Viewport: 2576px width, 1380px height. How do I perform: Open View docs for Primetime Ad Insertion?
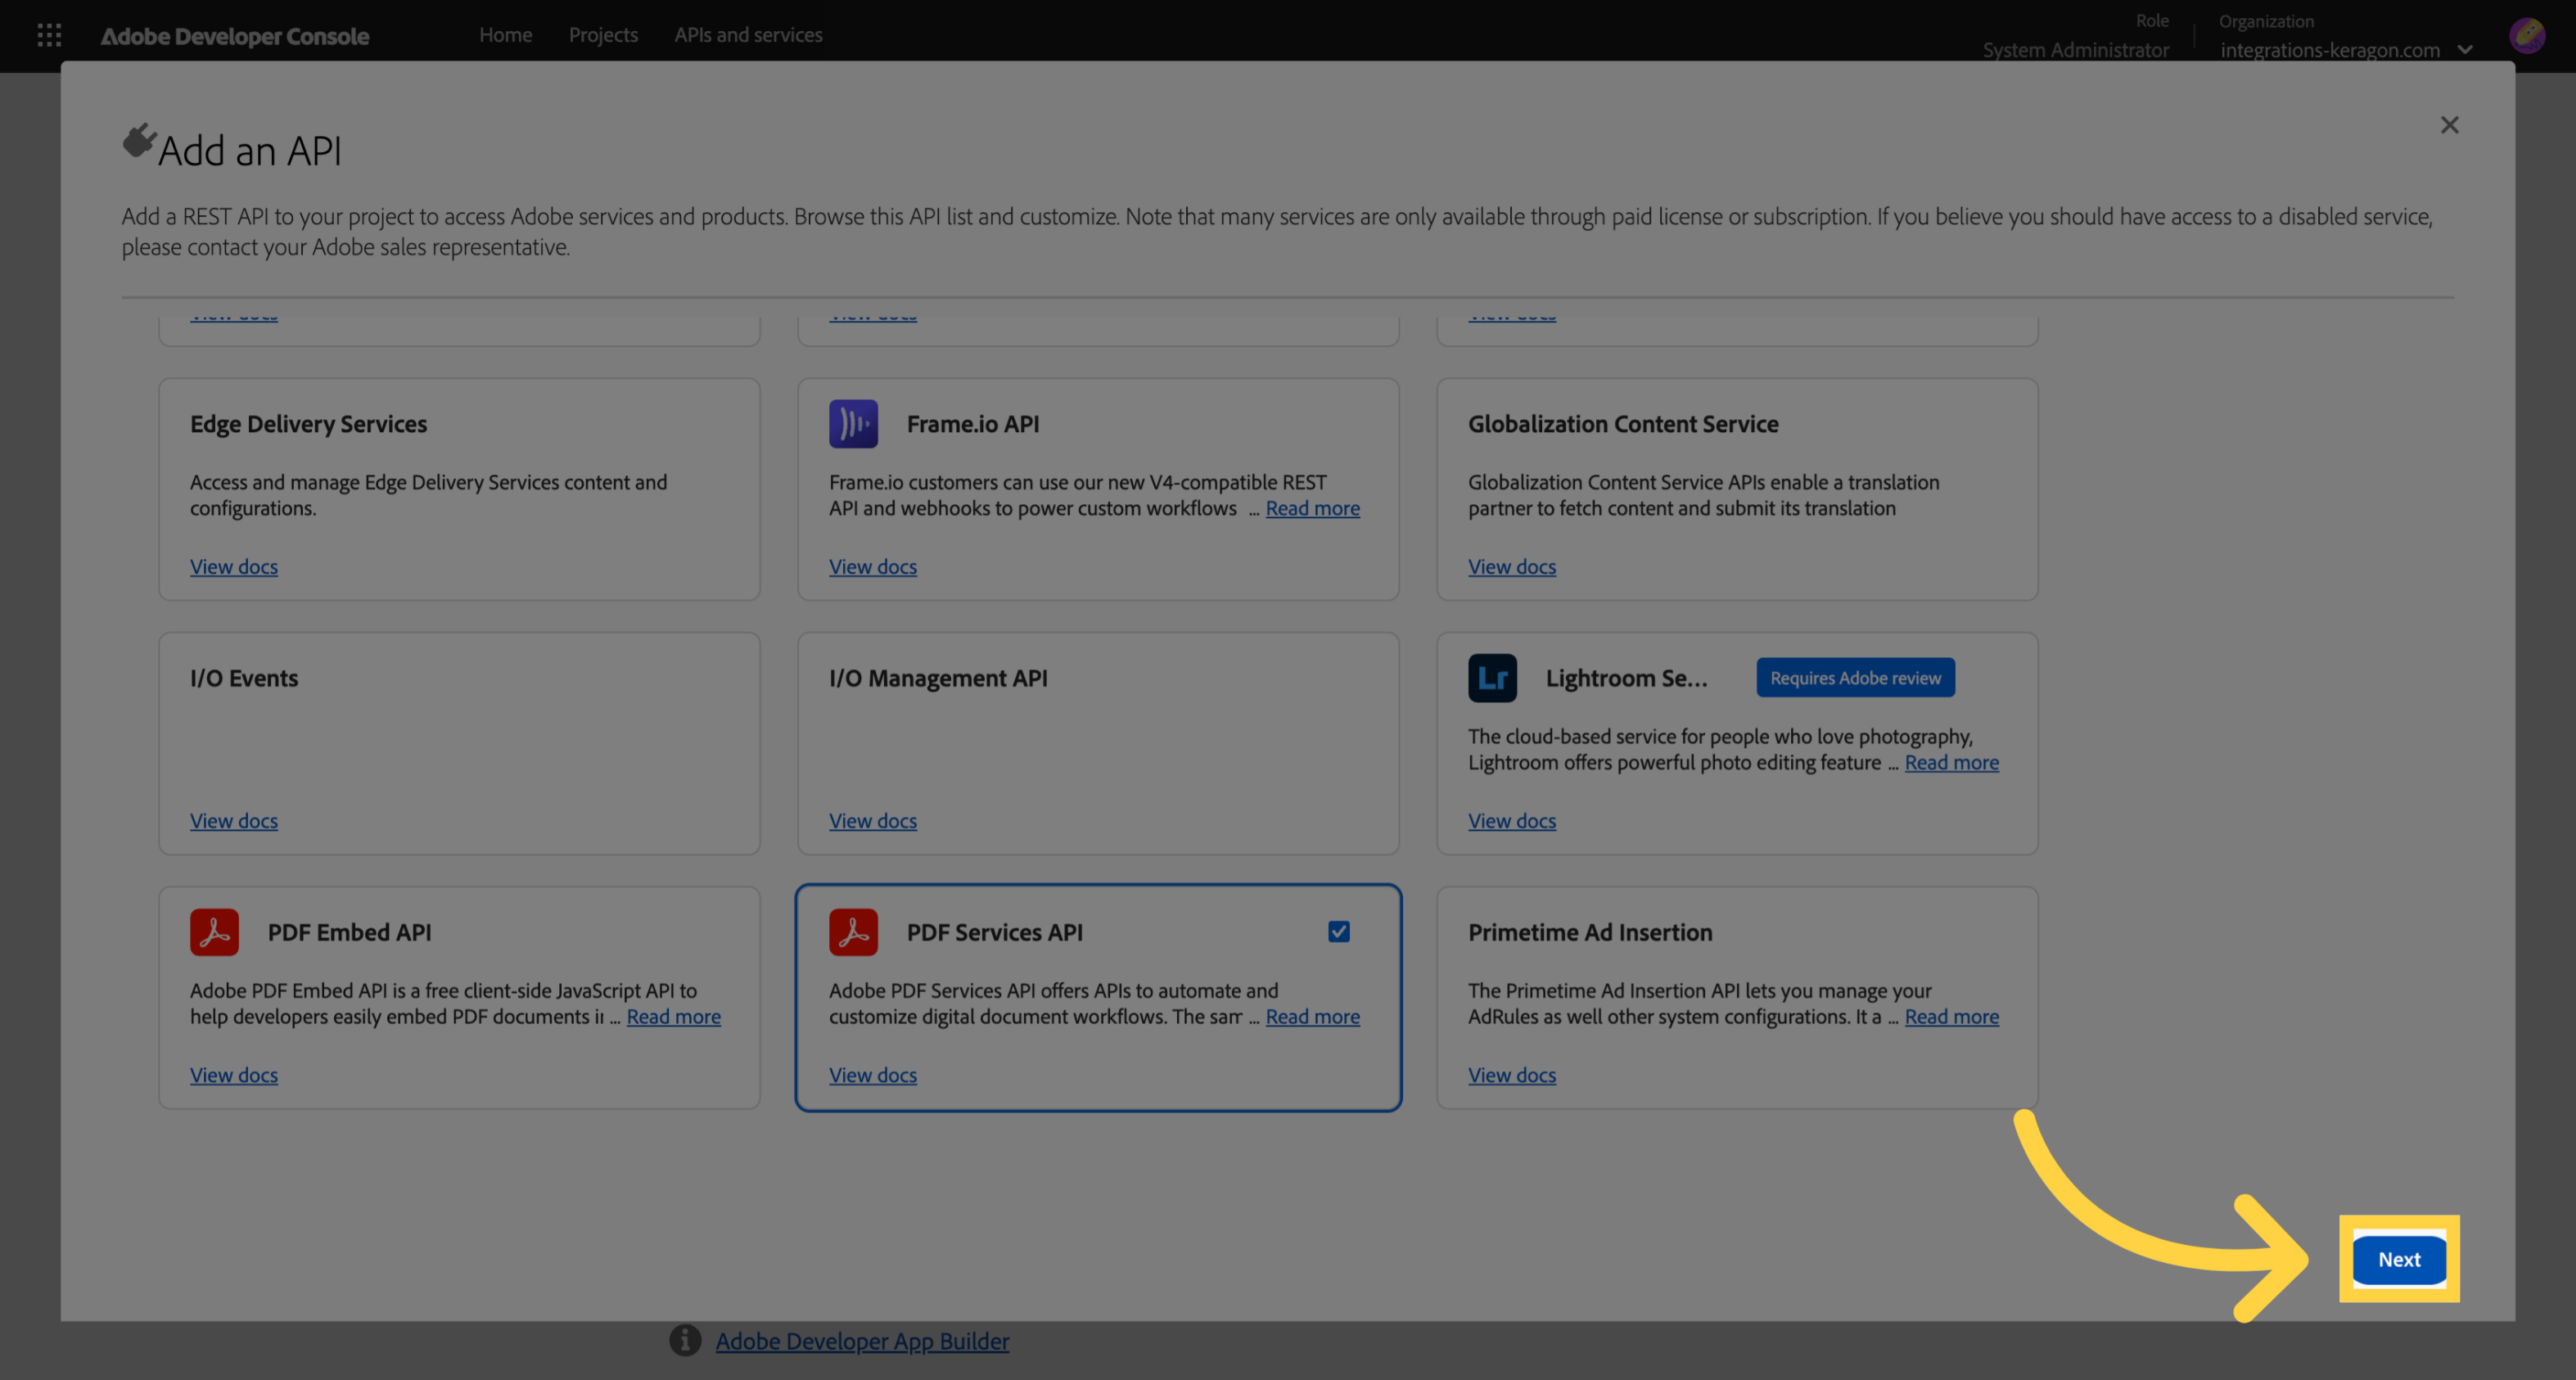click(x=1512, y=1074)
